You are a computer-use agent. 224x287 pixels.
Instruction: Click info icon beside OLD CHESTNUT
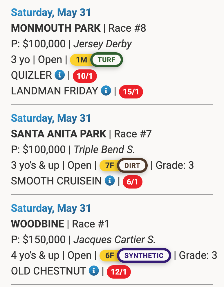click(x=94, y=271)
